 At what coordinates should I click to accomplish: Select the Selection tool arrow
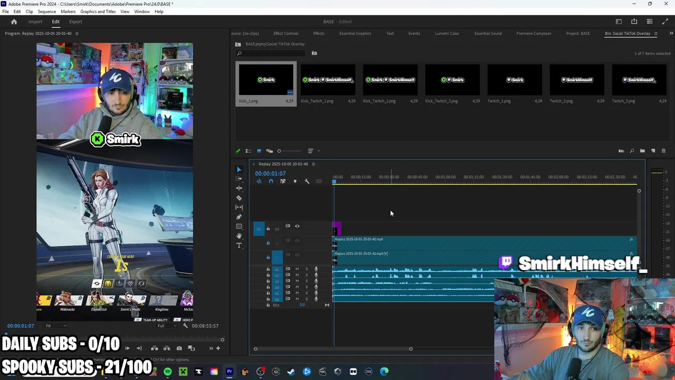click(x=239, y=169)
